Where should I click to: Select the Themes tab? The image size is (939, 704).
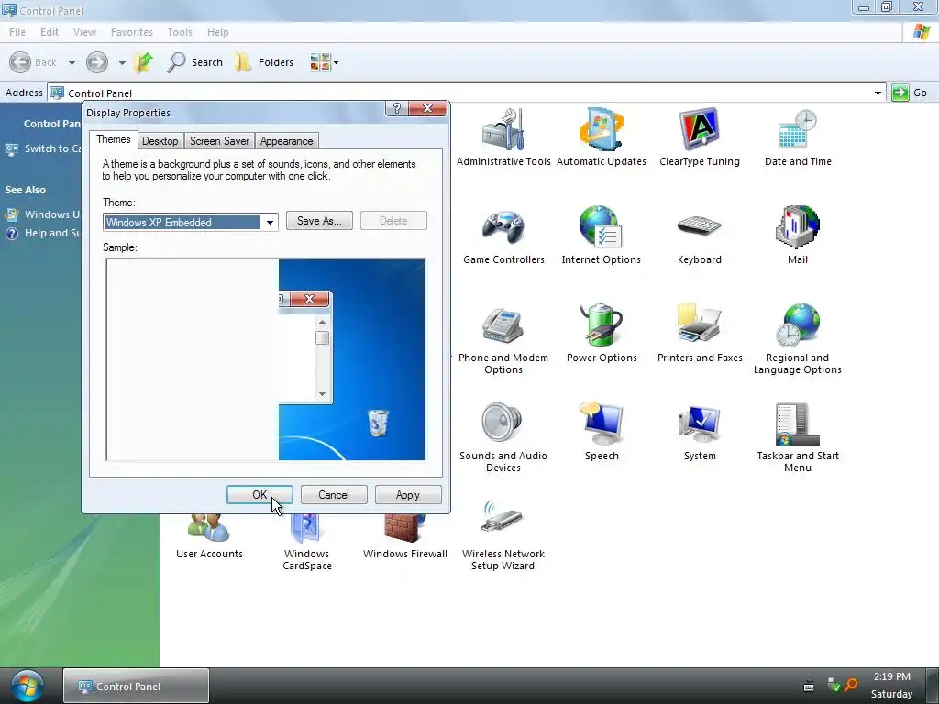(113, 139)
